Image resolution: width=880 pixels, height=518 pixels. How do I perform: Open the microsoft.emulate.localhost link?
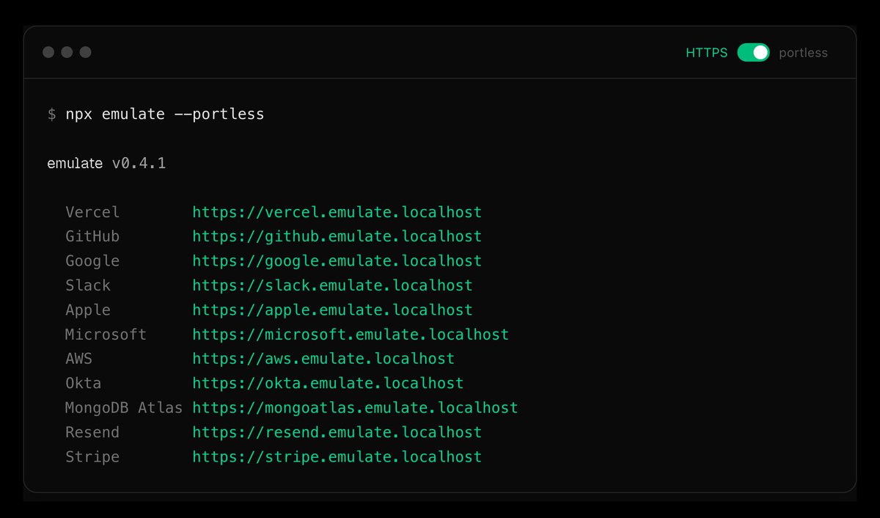coord(351,335)
